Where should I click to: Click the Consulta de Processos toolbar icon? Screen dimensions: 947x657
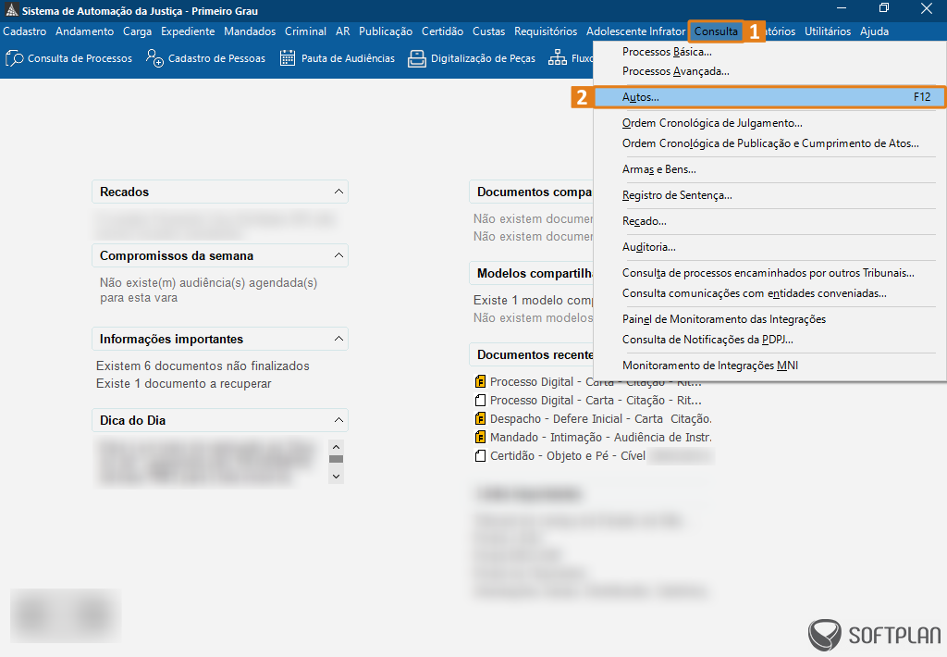click(x=15, y=58)
